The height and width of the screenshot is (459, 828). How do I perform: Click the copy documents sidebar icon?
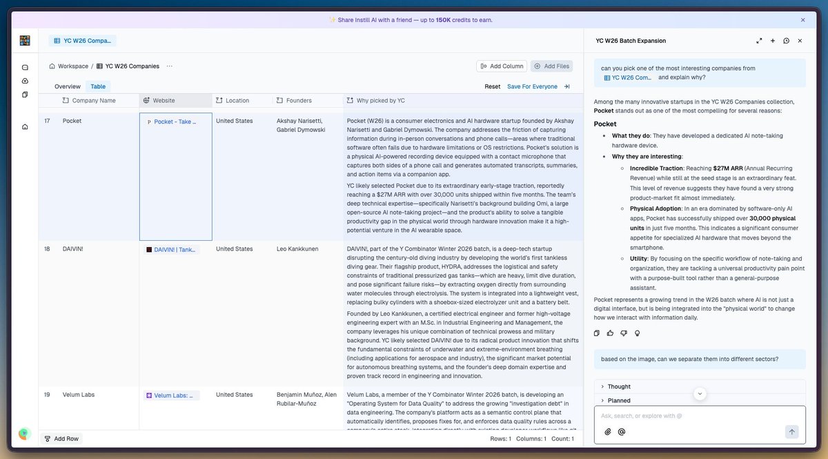pyautogui.click(x=25, y=94)
